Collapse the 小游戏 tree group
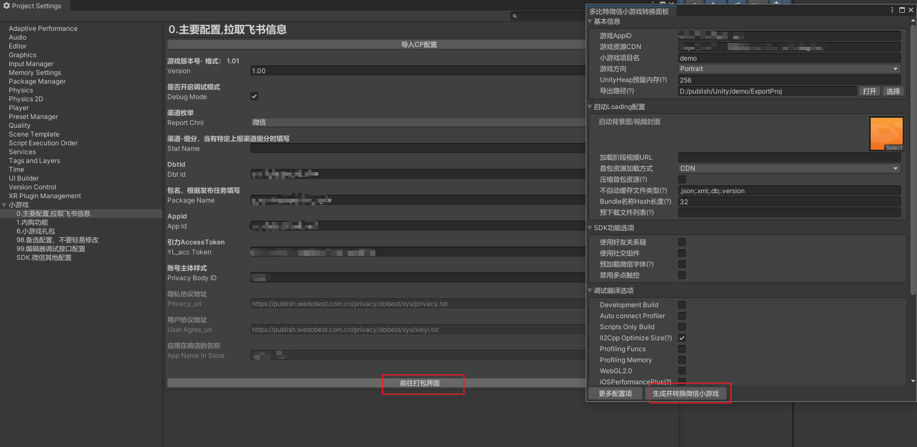This screenshot has height=447, width=917. point(4,205)
